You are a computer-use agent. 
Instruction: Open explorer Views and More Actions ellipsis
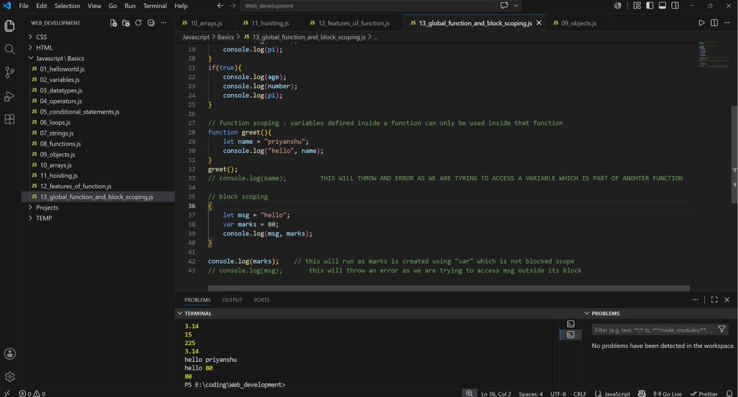pyautogui.click(x=164, y=23)
